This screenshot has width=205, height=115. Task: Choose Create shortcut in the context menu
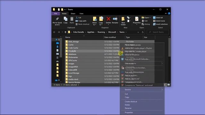point(142,102)
